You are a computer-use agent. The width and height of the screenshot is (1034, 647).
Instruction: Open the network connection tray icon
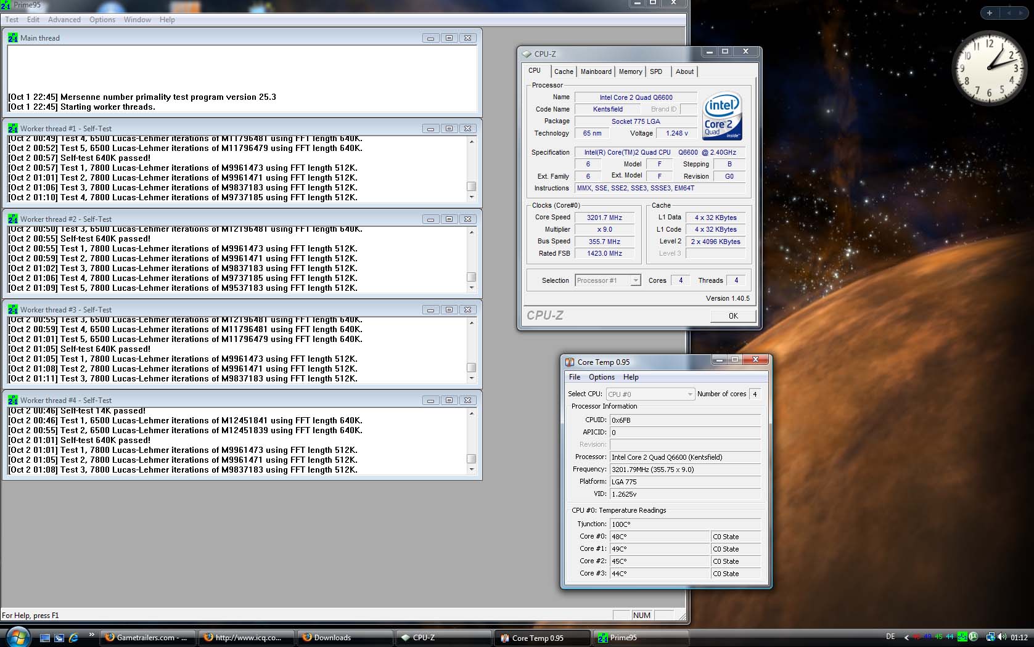pos(990,637)
